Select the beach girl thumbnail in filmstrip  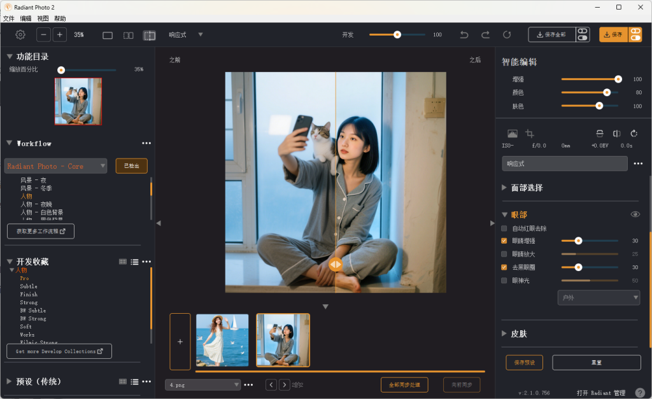click(222, 340)
